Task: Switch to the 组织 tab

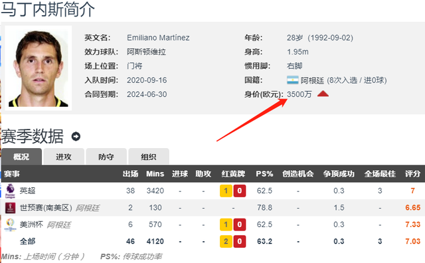Action: pos(149,157)
